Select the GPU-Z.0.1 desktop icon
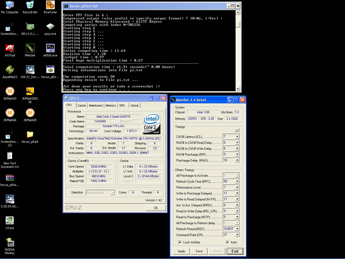The height and width of the screenshot is (259, 345). point(30,29)
